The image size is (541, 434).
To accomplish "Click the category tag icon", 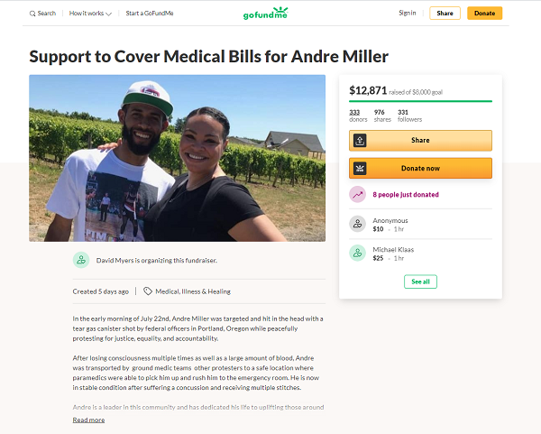I will (148, 291).
